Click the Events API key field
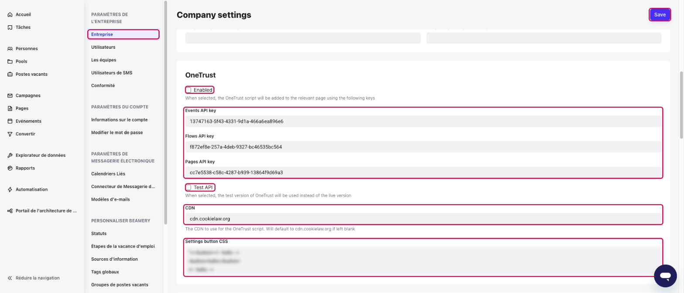Image resolution: width=684 pixels, height=293 pixels. [x=423, y=121]
